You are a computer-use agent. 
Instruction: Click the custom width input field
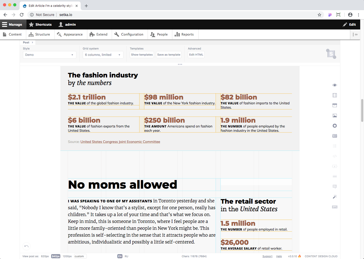click(80, 256)
